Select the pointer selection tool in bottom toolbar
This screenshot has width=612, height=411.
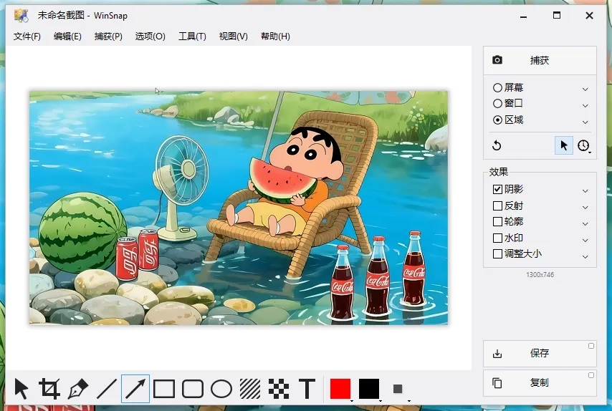coord(21,389)
